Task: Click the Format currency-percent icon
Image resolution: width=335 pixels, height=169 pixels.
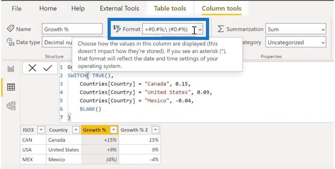Action: (117, 29)
